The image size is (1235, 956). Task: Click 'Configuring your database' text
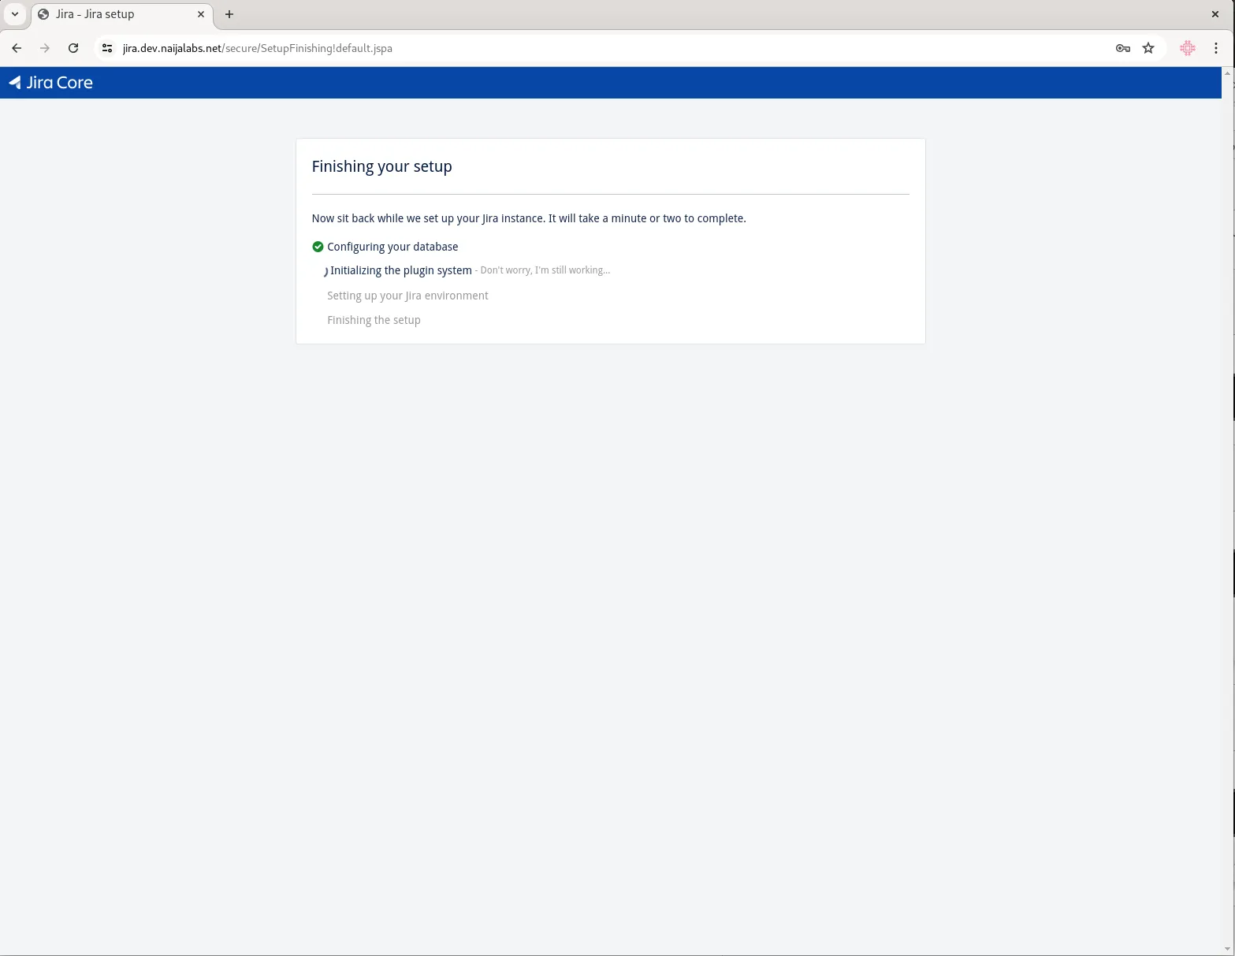(x=392, y=247)
